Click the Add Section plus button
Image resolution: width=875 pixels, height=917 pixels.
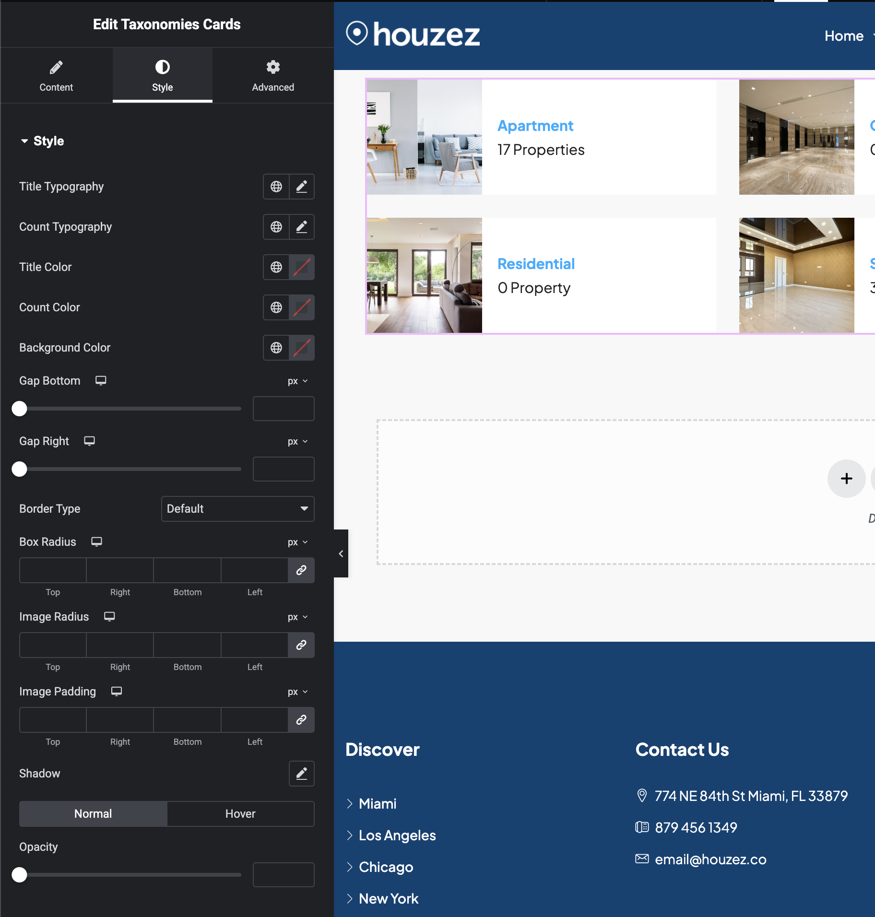pyautogui.click(x=846, y=478)
